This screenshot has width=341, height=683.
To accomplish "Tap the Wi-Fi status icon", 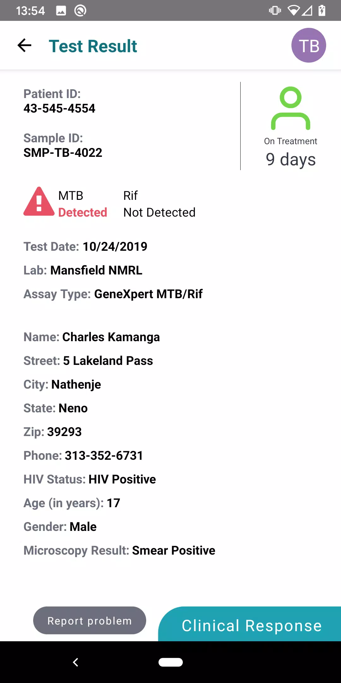I will [x=293, y=11].
